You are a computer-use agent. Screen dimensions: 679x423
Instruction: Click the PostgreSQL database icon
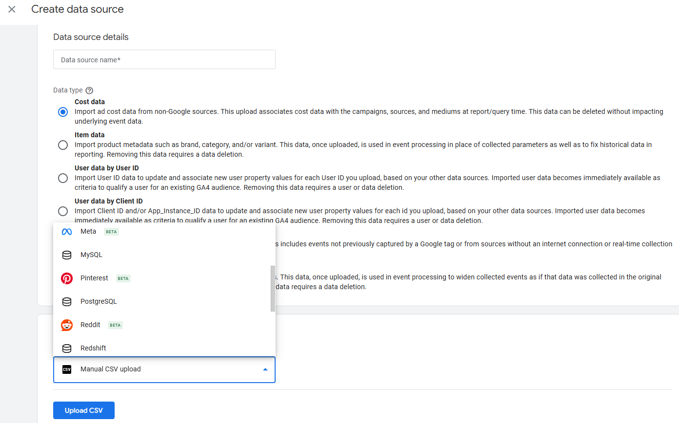[67, 302]
